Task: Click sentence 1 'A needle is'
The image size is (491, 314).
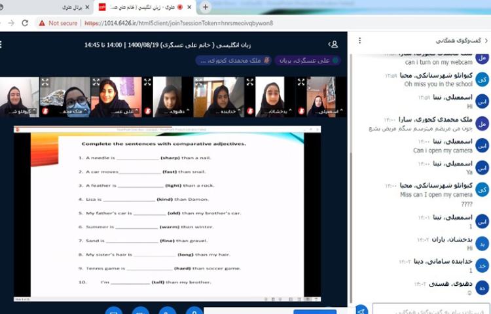Action: tap(145, 158)
